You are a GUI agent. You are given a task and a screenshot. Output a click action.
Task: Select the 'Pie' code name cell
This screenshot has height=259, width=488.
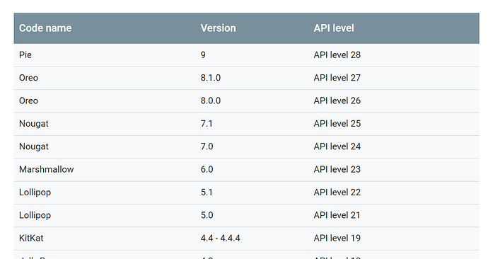pos(25,54)
